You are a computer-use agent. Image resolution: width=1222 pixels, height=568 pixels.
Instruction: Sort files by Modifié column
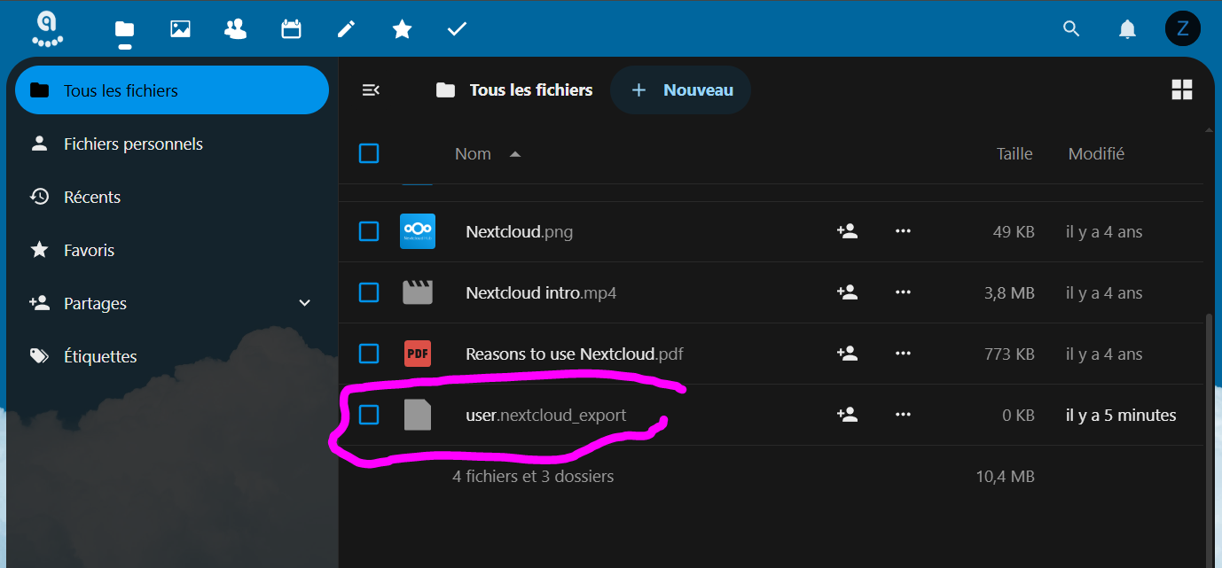[1096, 153]
